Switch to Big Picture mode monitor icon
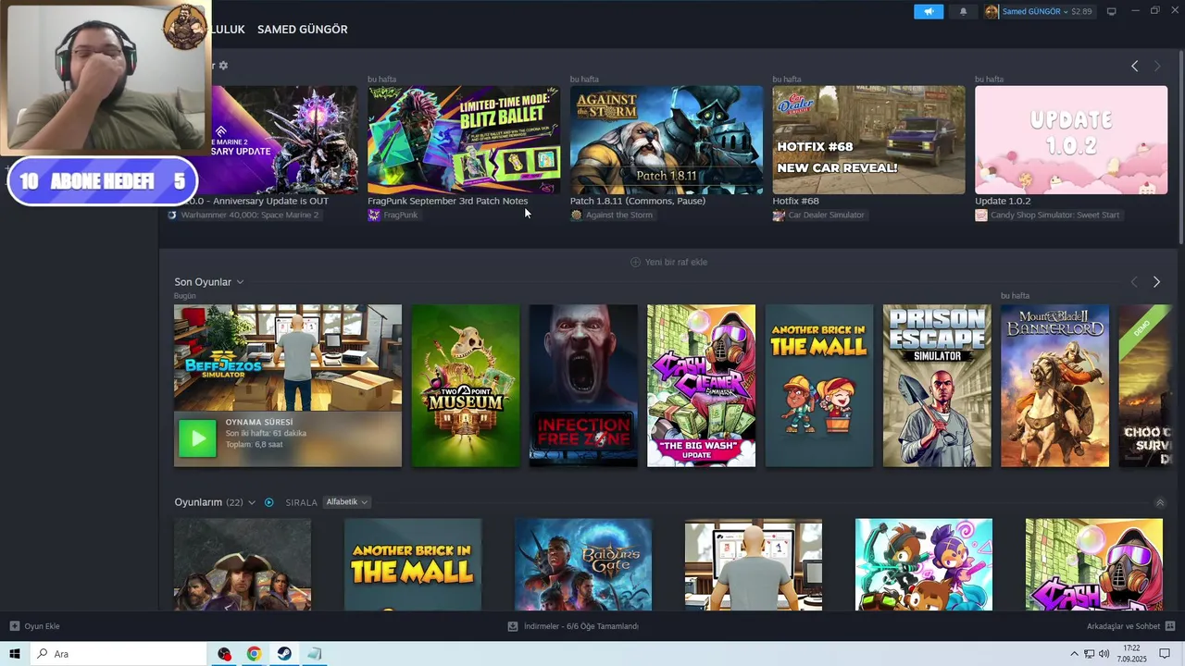The width and height of the screenshot is (1185, 666). [x=1111, y=11]
